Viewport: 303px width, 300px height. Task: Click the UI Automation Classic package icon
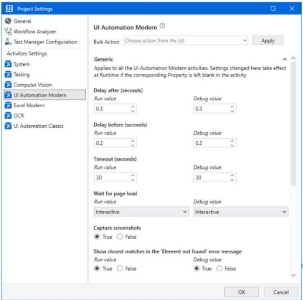click(8, 126)
